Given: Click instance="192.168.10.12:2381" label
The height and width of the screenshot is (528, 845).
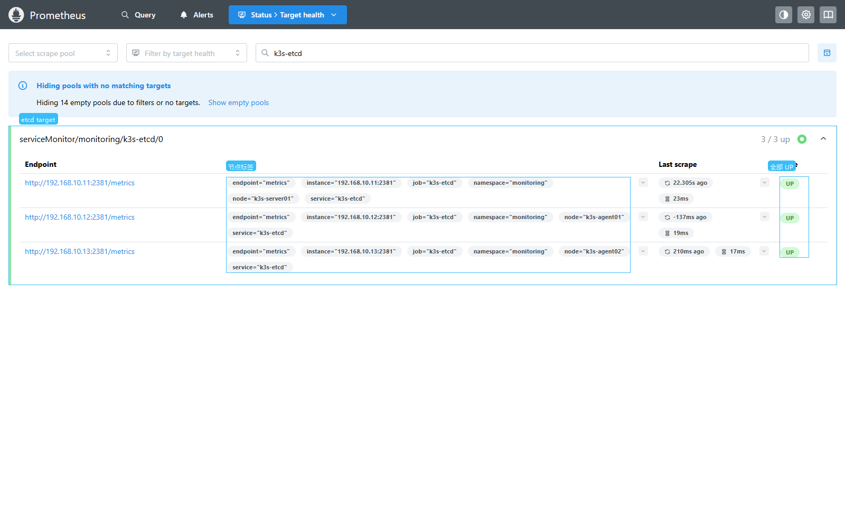Looking at the screenshot, I should (x=351, y=217).
